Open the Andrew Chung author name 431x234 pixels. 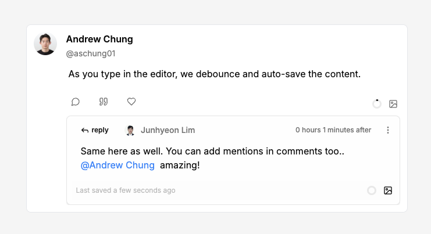[99, 39]
